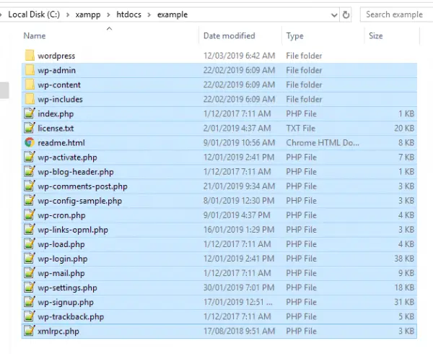This screenshot has height=354, width=433.
Task: Select the wp-blog-header.php file name
Action: coord(76,172)
